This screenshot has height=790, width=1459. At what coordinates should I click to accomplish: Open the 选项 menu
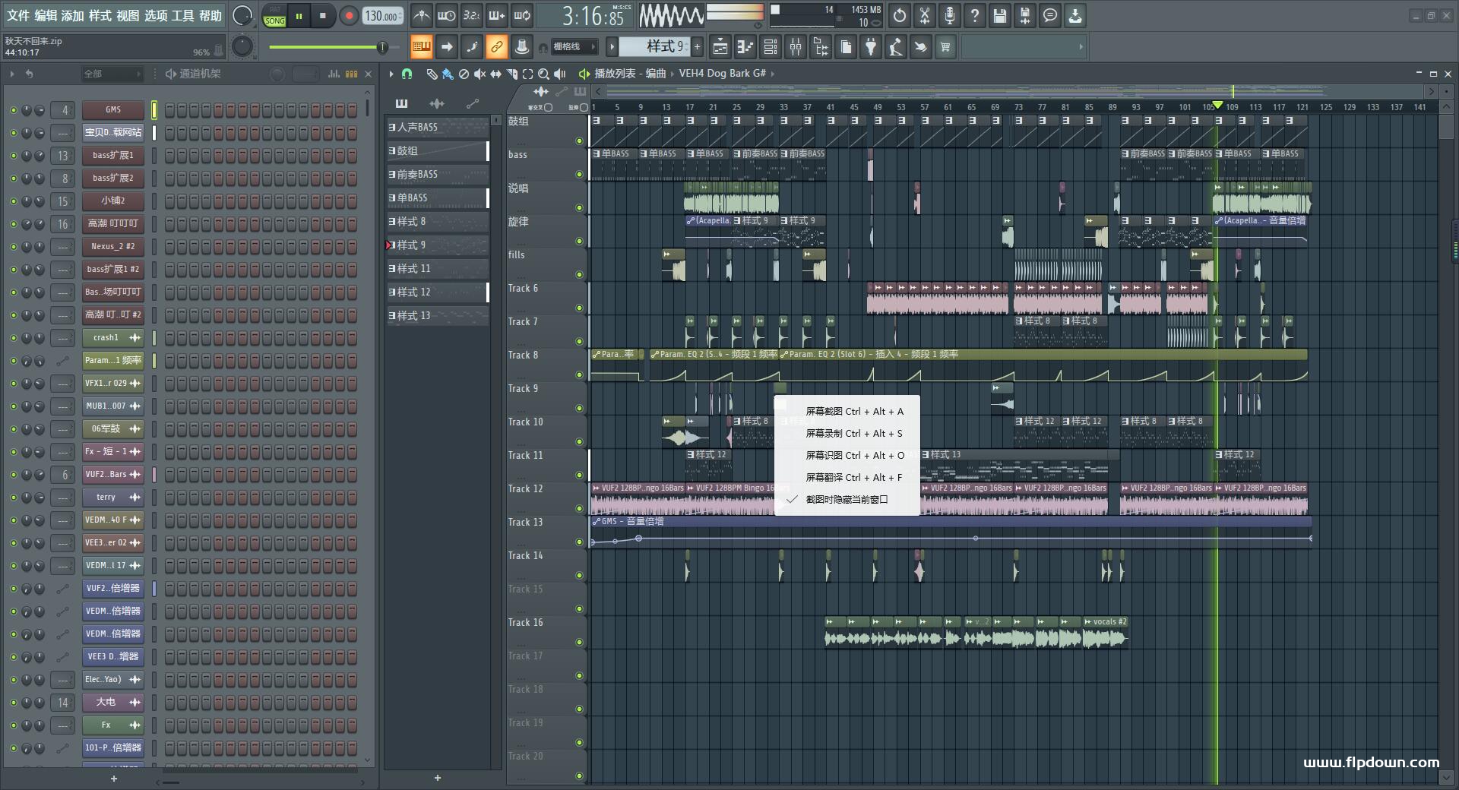[156, 15]
